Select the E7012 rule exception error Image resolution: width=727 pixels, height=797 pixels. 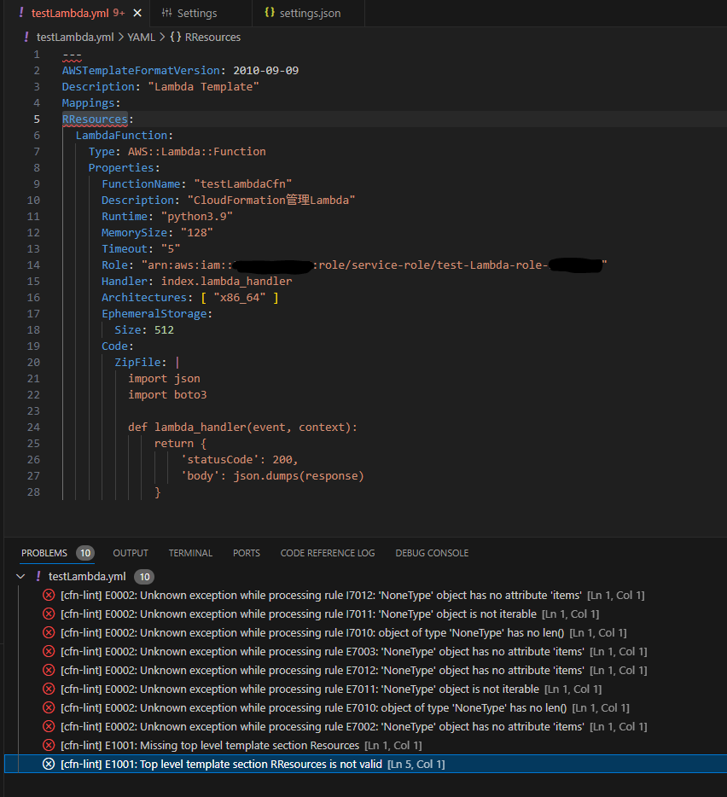coord(365,671)
